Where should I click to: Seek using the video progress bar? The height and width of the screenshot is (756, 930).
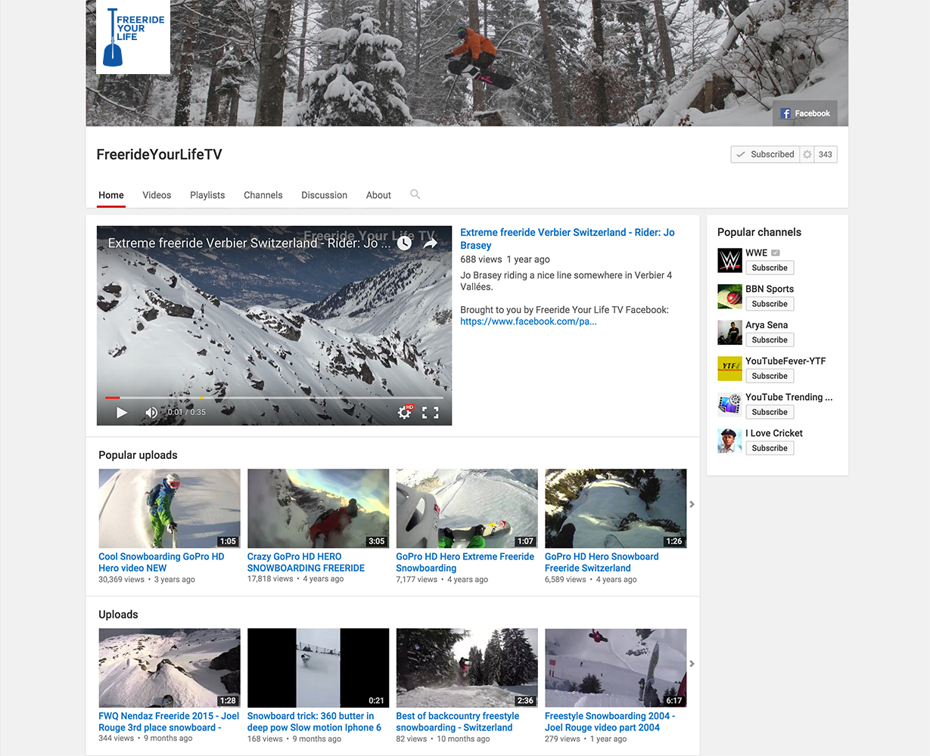(x=274, y=397)
